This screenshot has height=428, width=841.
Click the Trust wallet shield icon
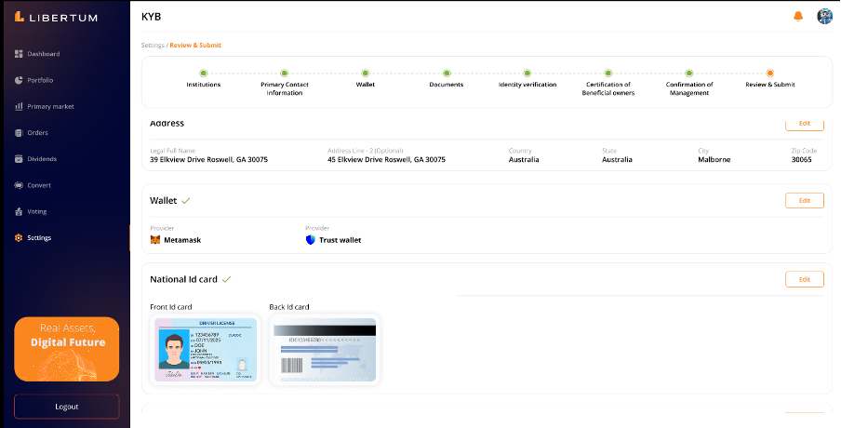tap(311, 240)
